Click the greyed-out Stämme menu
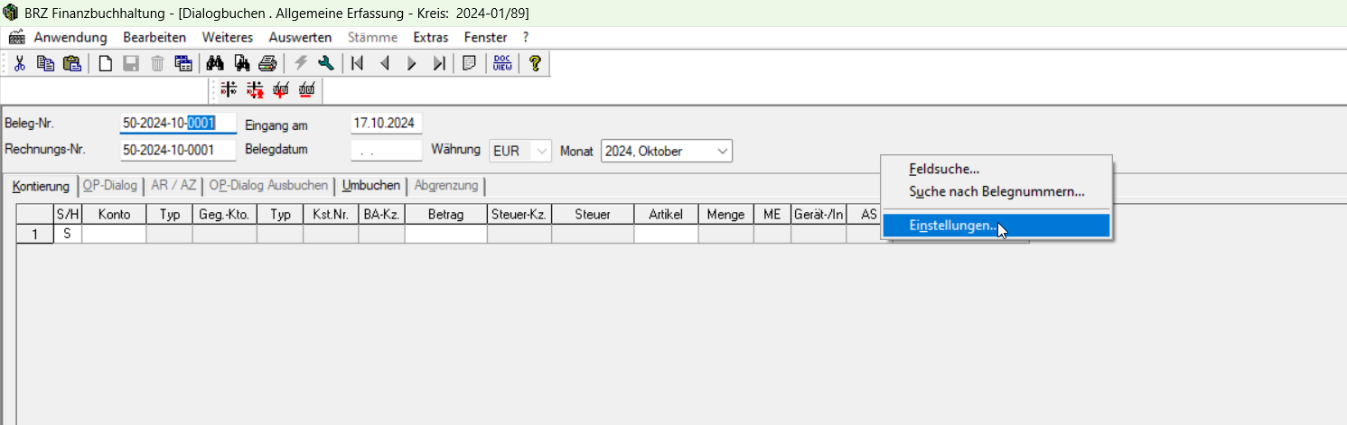Image resolution: width=1347 pixels, height=425 pixels. pyautogui.click(x=372, y=37)
